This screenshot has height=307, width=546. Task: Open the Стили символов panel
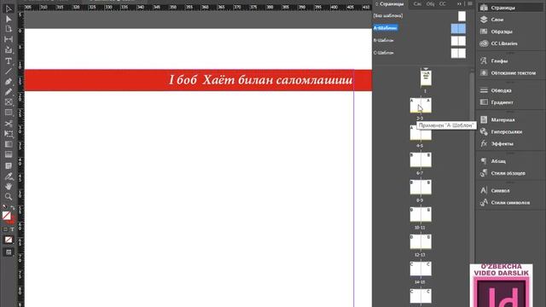[x=509, y=203]
